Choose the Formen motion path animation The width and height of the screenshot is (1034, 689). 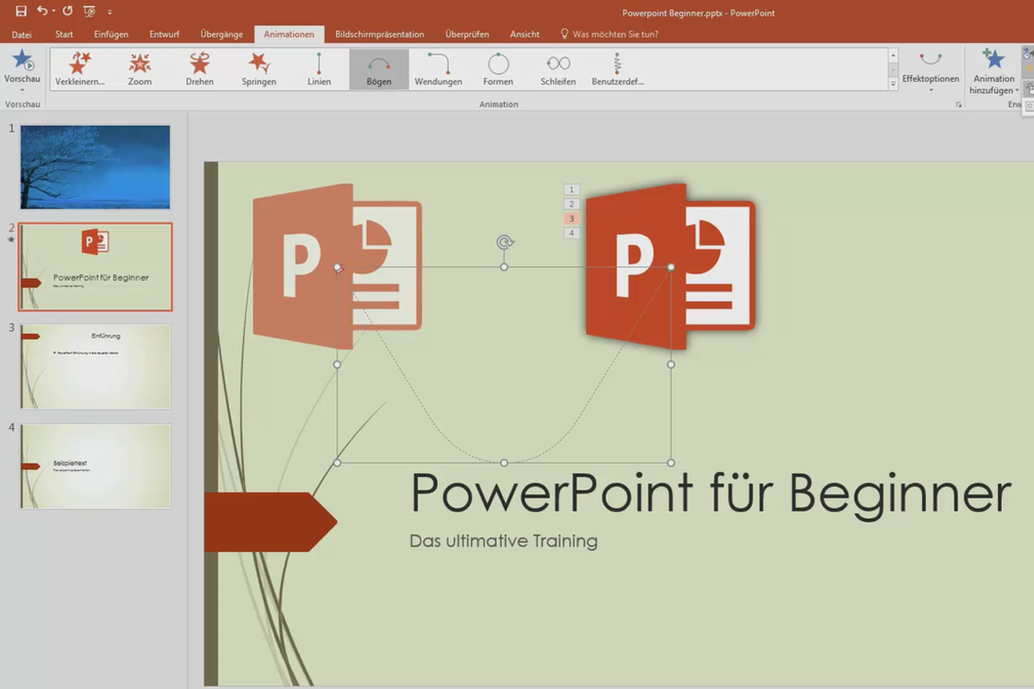coord(498,69)
